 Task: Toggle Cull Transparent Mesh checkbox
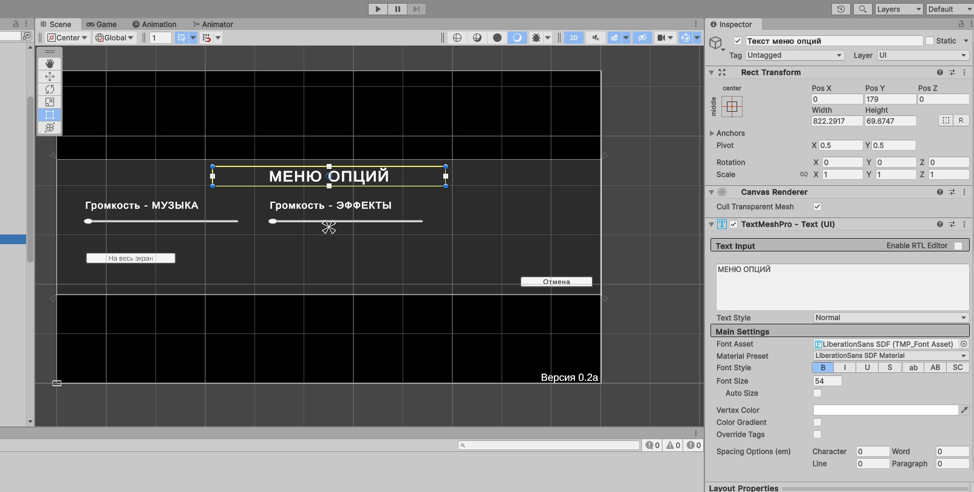(x=817, y=207)
